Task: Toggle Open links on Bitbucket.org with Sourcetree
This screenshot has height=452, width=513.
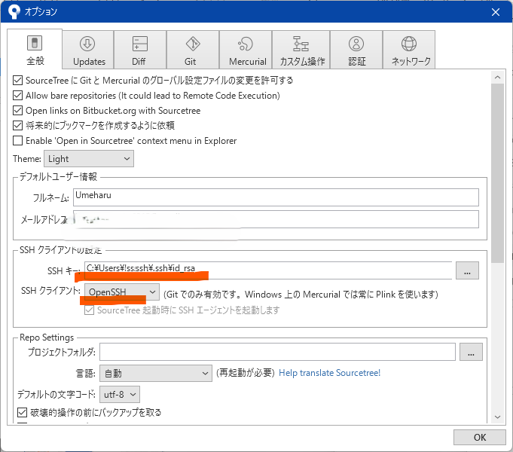Action: click(x=17, y=111)
